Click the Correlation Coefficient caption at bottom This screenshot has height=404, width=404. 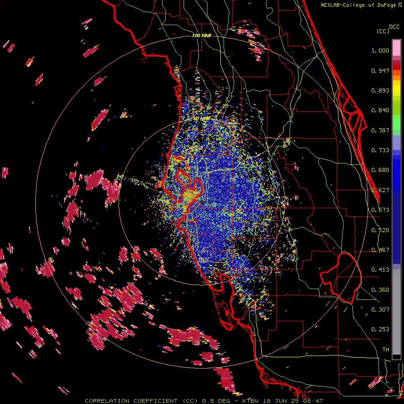pyautogui.click(x=203, y=401)
